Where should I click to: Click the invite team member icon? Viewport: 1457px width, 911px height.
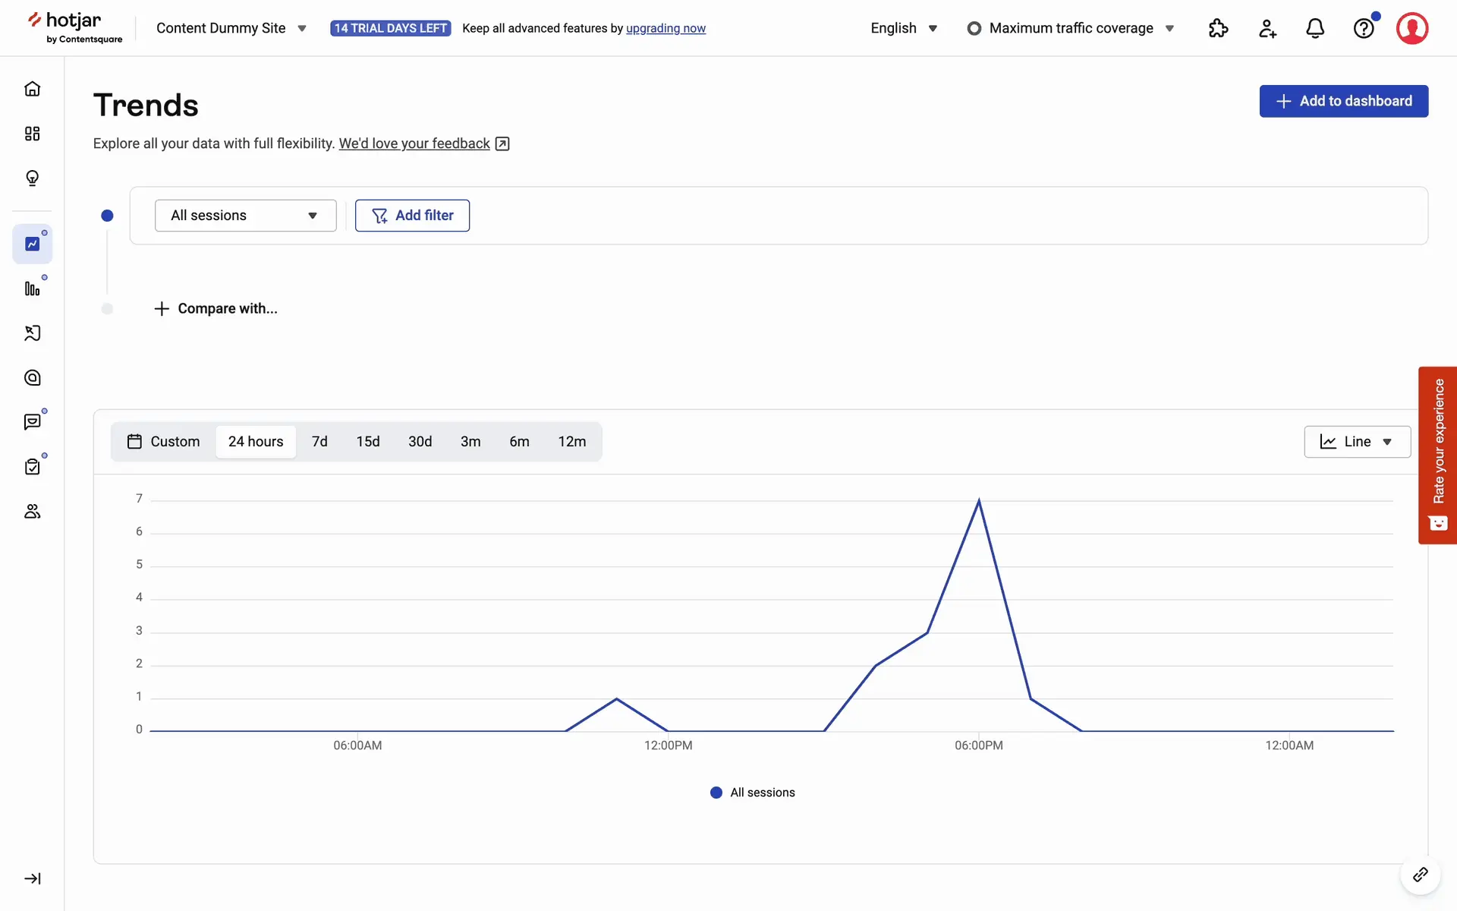click(1267, 28)
